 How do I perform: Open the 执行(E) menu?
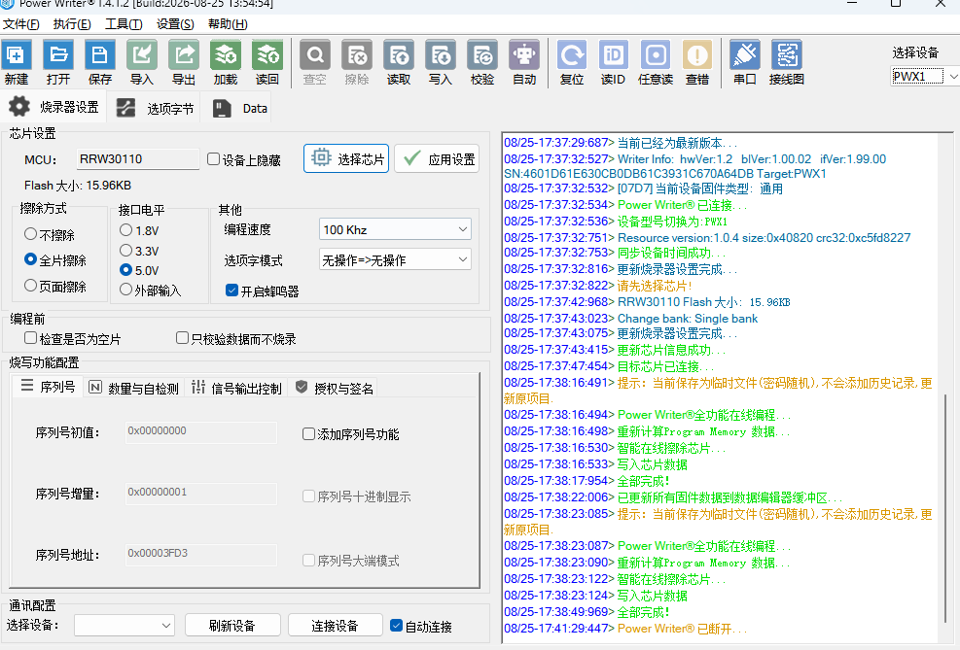pyautogui.click(x=72, y=24)
